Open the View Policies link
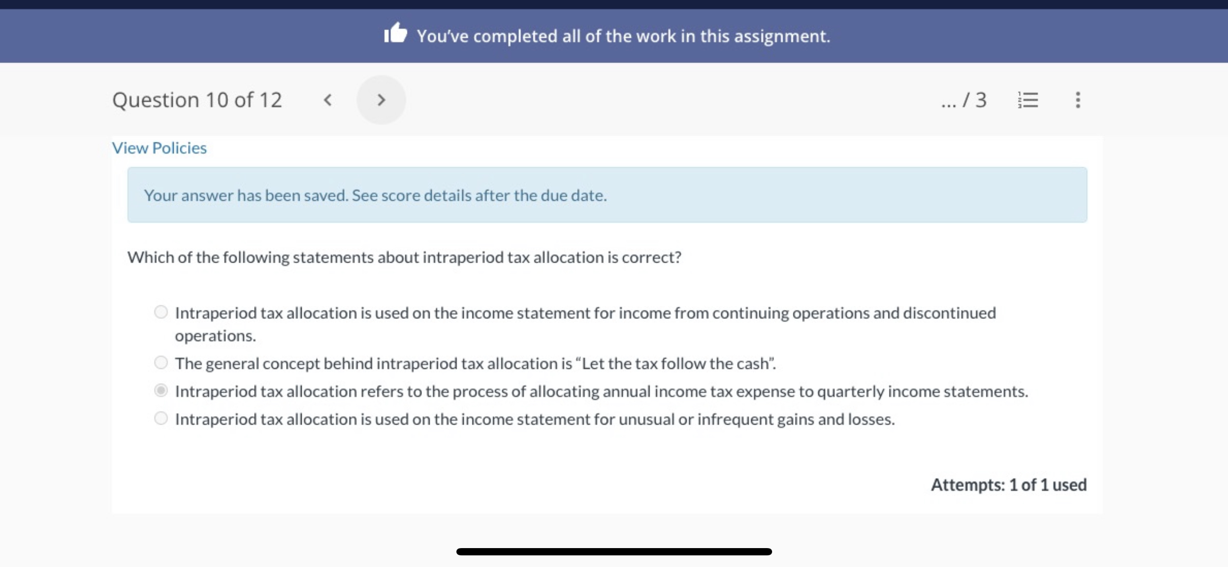This screenshot has height=567, width=1228. coord(159,147)
